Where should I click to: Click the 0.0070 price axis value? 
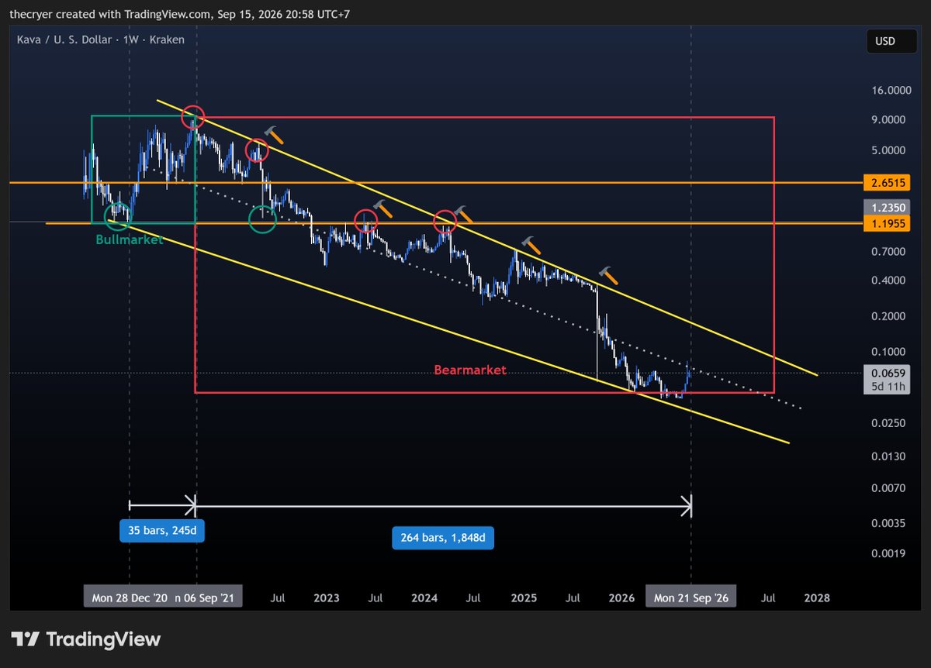coord(889,488)
